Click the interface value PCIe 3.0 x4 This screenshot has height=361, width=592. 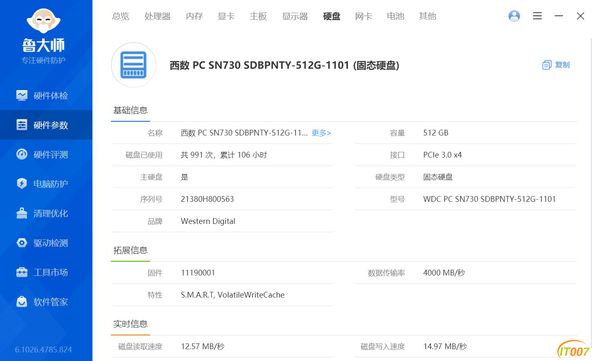442,155
